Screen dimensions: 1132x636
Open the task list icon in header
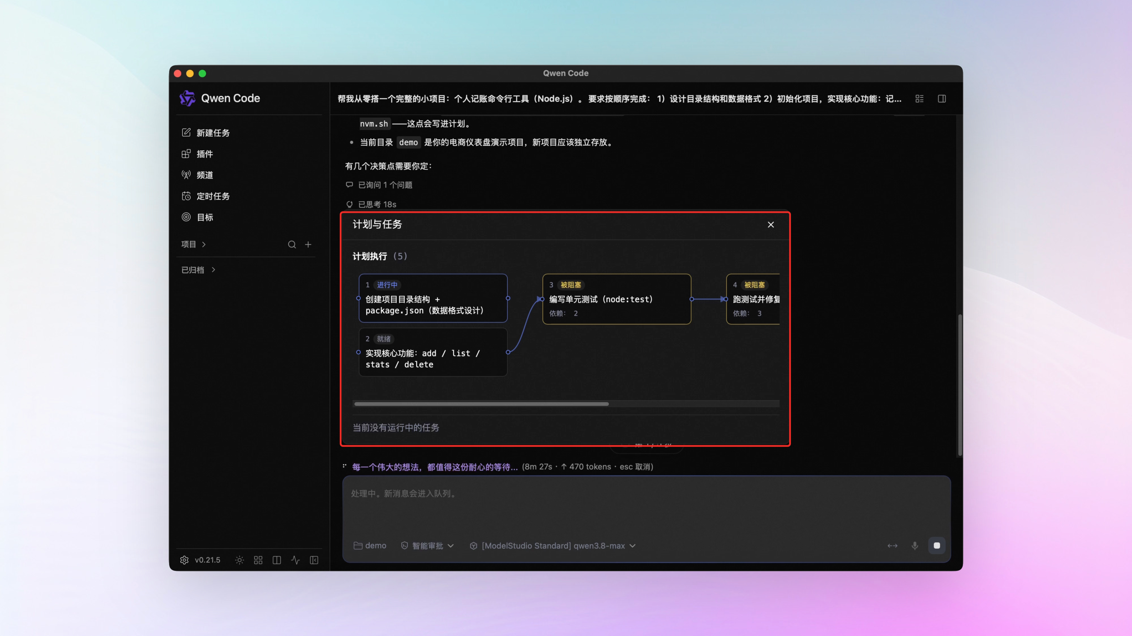pyautogui.click(x=919, y=99)
